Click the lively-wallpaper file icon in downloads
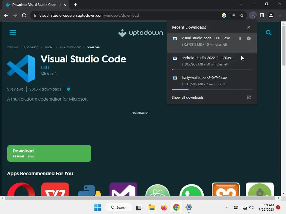This screenshot has width=286, height=214. pos(175,78)
